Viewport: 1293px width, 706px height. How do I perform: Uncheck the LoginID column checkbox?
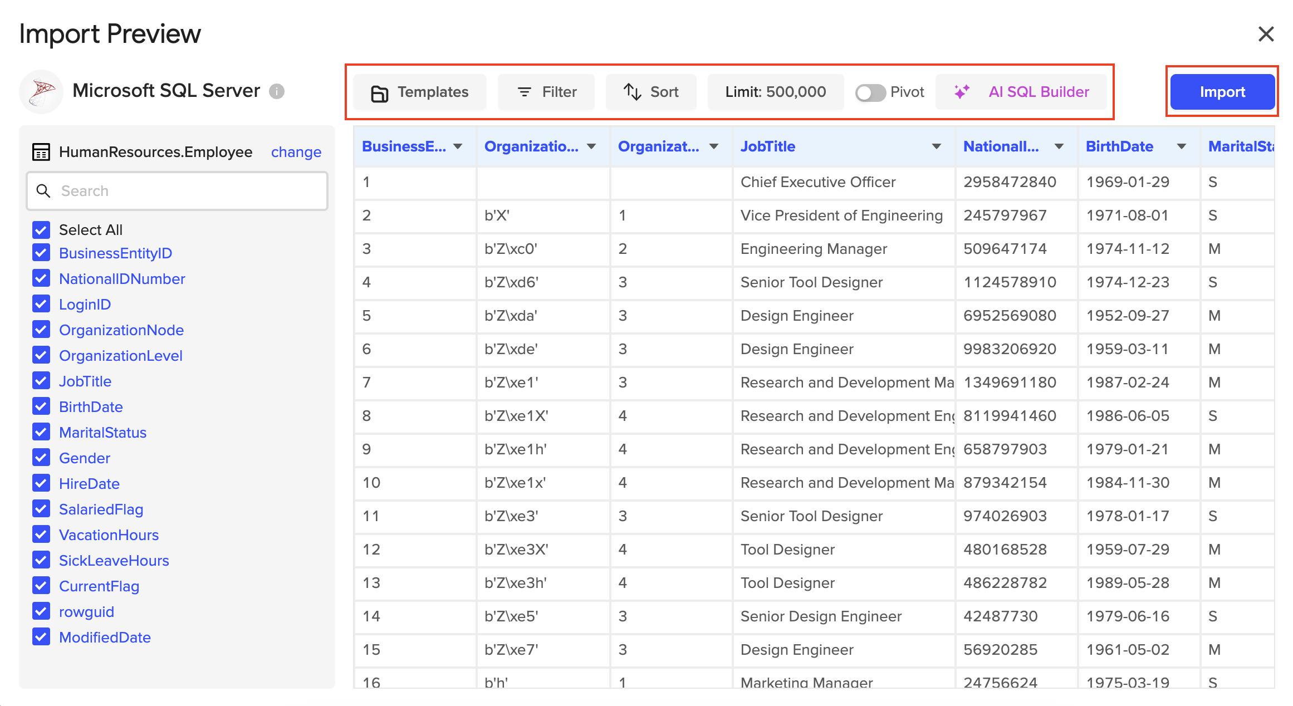(41, 304)
